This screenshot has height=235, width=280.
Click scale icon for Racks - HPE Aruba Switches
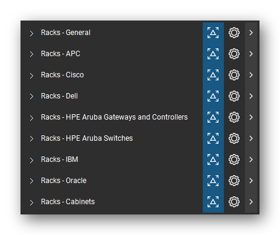click(213, 138)
